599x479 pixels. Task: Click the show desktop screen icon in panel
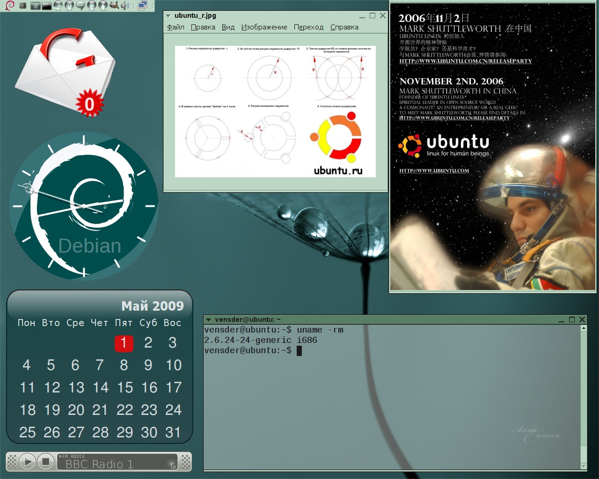coord(22,6)
